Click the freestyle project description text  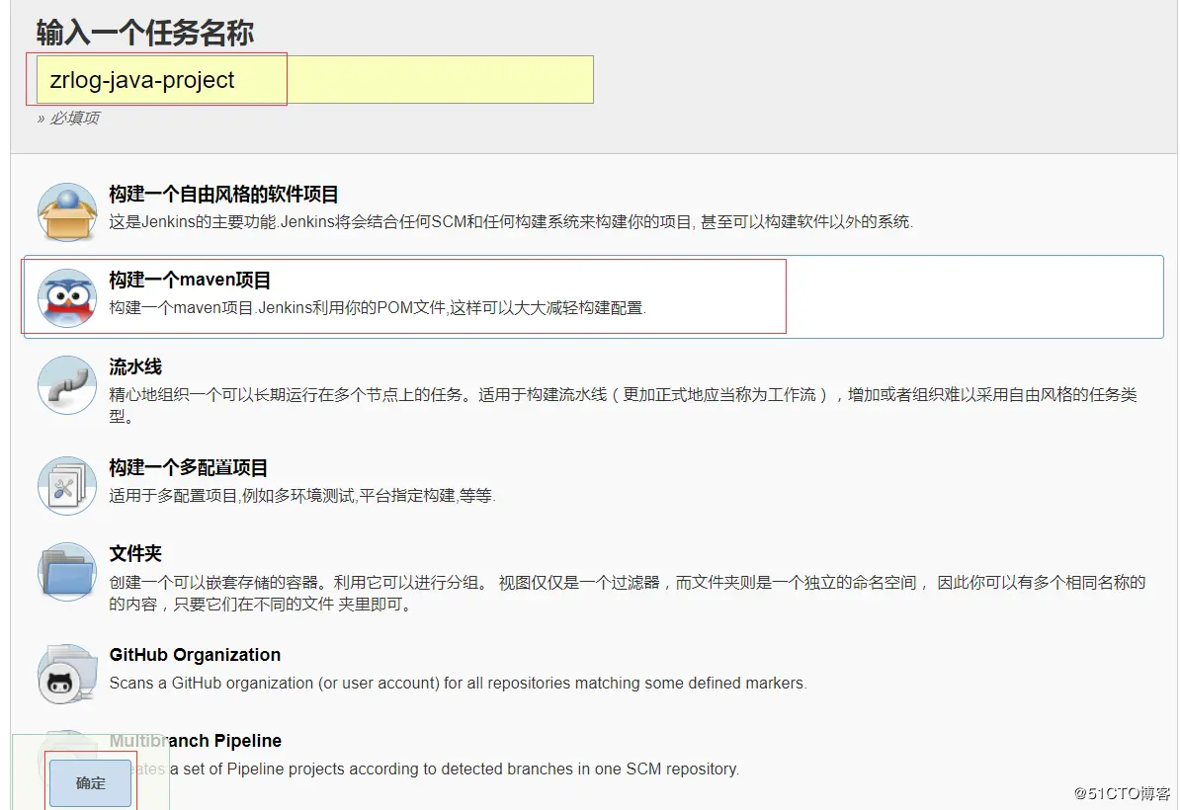(x=511, y=222)
